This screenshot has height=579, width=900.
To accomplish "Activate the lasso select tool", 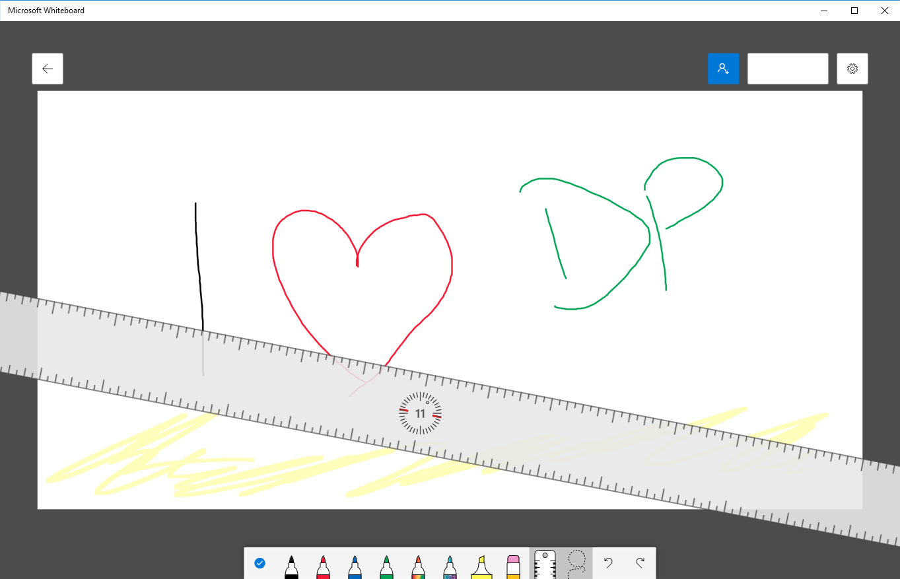I will (576, 564).
